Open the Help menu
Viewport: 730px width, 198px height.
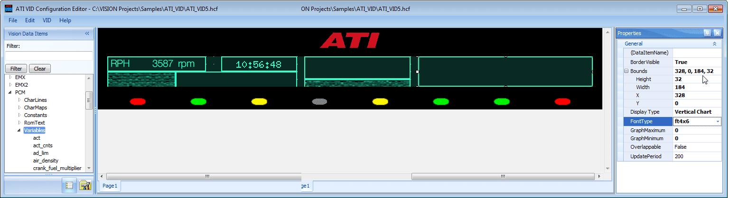click(65, 20)
